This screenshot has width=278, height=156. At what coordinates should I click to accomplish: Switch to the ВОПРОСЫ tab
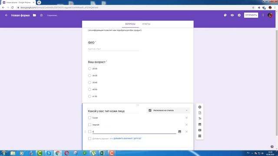[130, 24]
